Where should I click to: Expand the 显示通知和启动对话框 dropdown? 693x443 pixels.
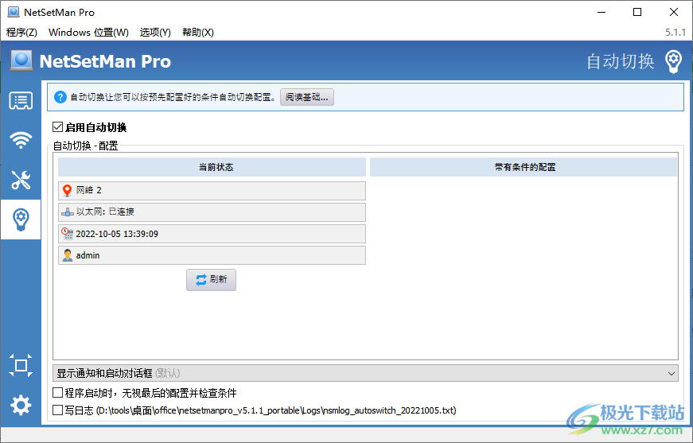[365, 373]
